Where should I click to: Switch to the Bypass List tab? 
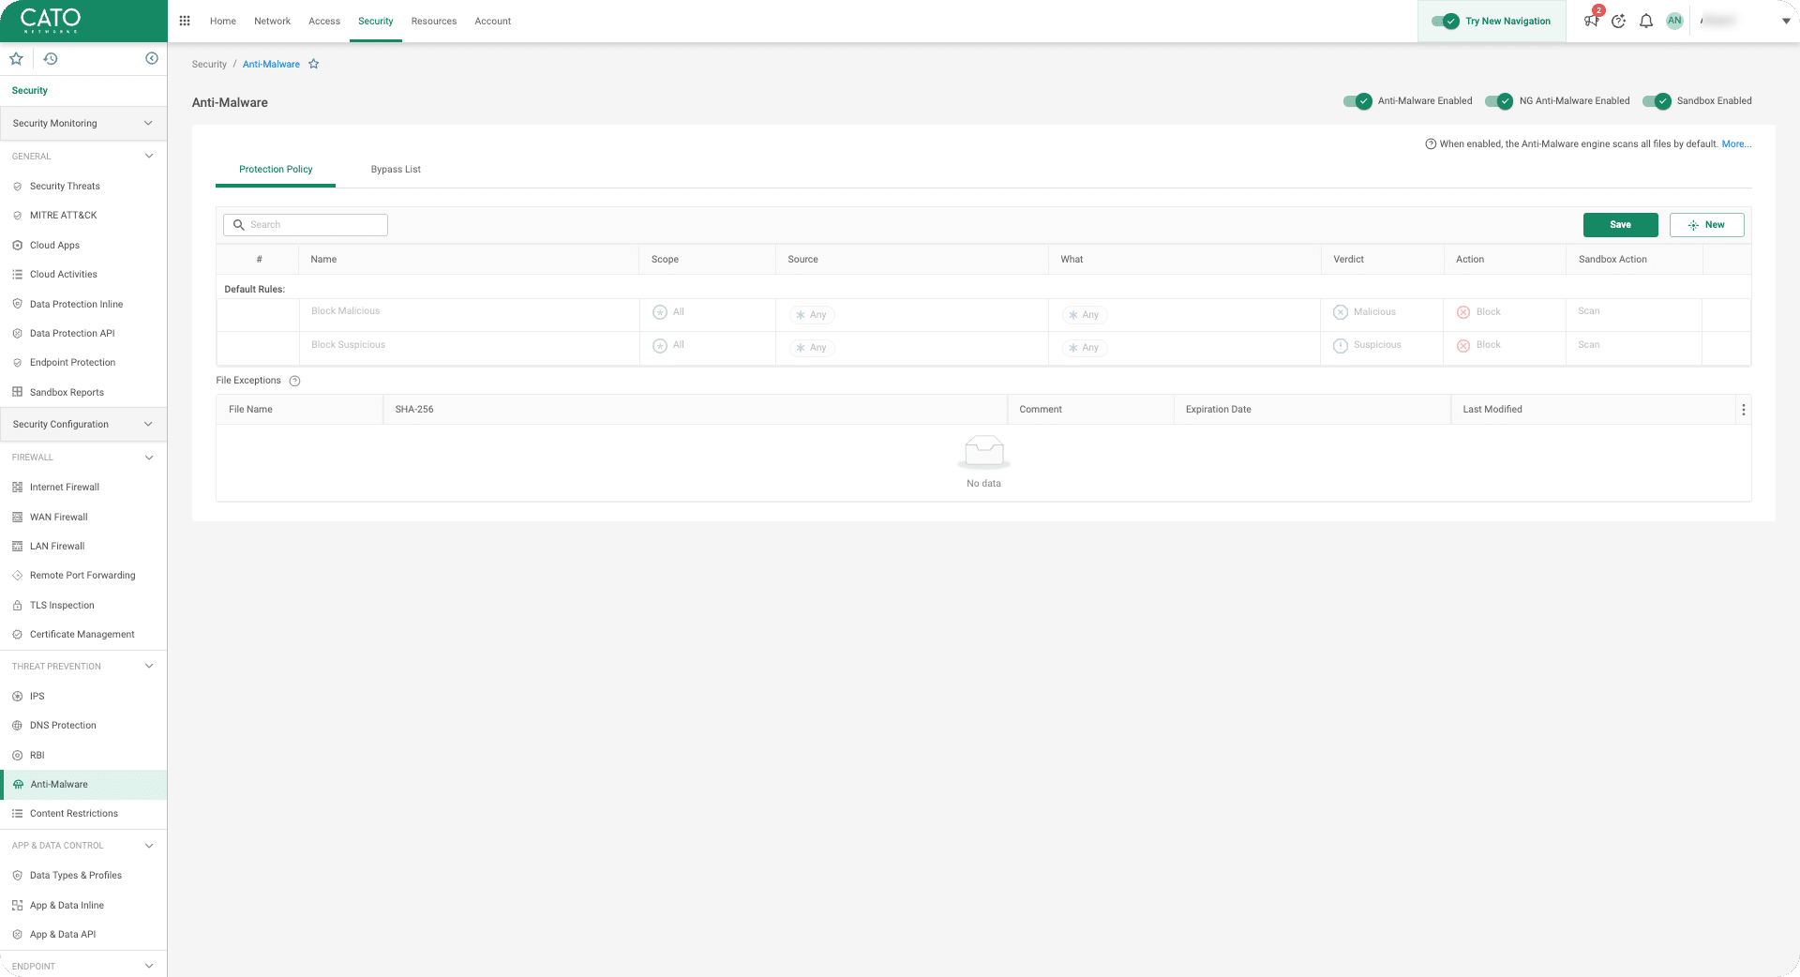[x=396, y=170]
